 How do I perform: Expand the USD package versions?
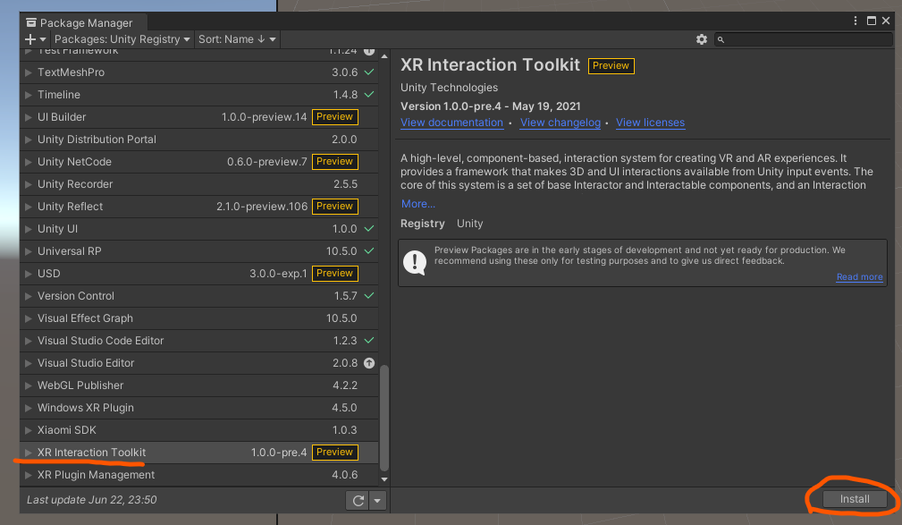click(x=29, y=274)
